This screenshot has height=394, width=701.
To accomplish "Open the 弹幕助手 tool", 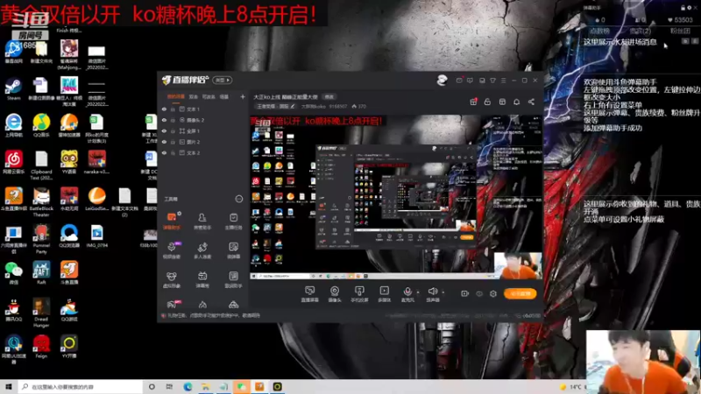I will pyautogui.click(x=172, y=222).
